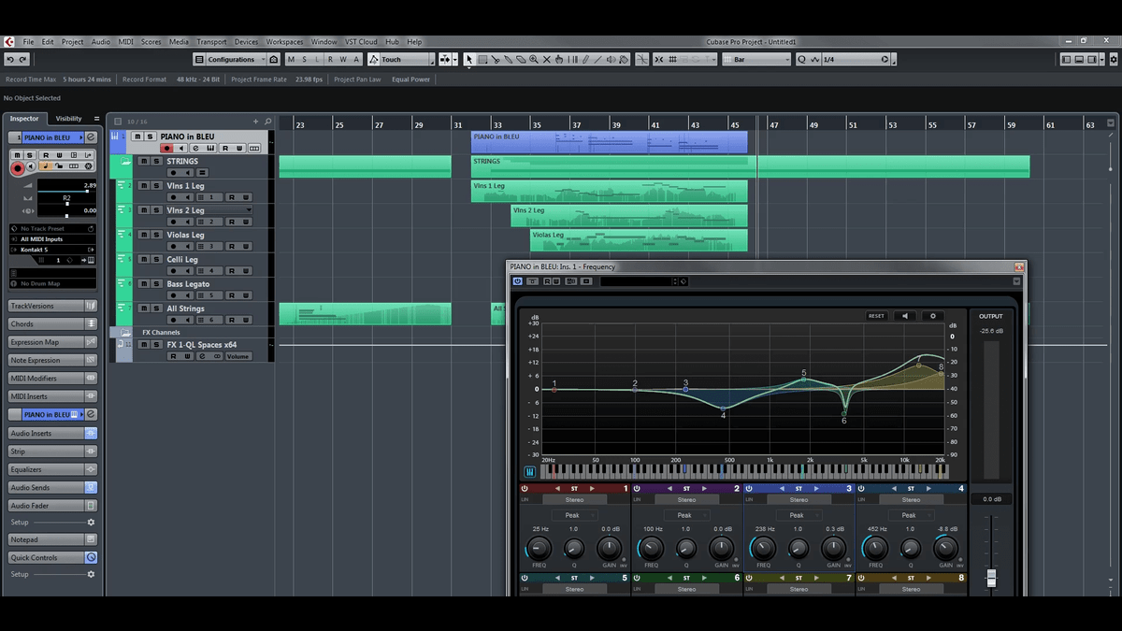Click the Setup gear under Audio Fader
The height and width of the screenshot is (631, 1122).
91,523
